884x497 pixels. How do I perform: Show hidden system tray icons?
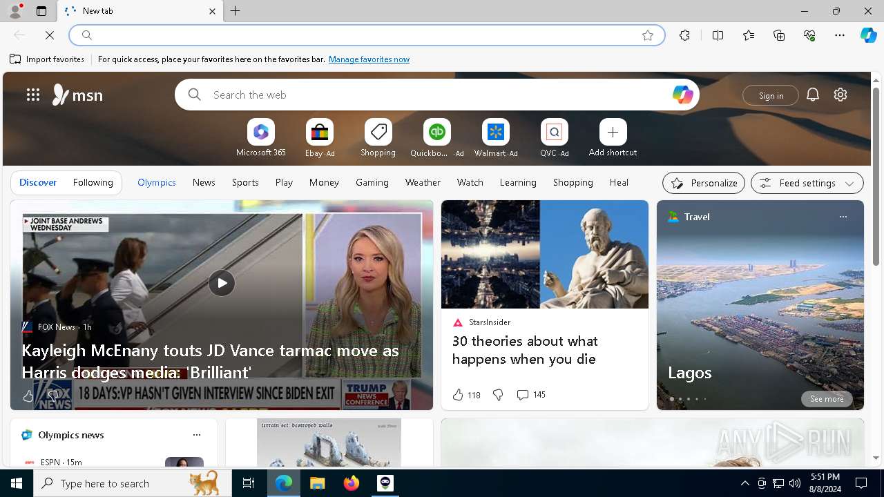(x=744, y=483)
